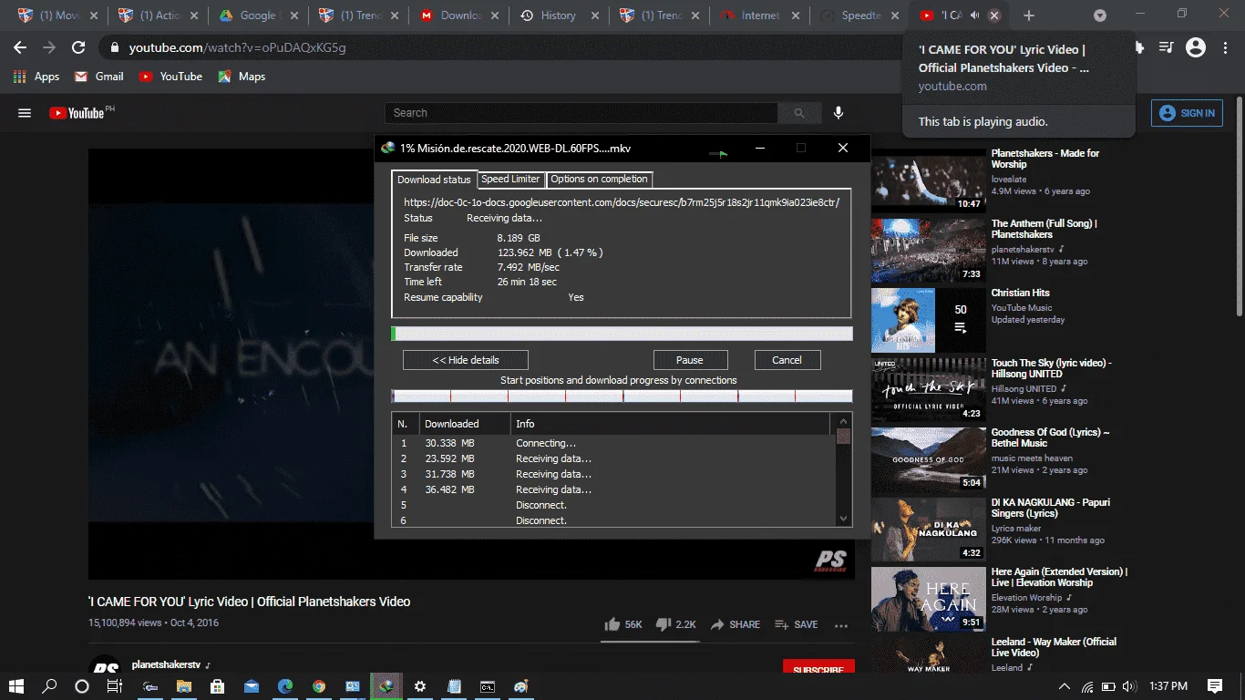Open a new Chrome tab
This screenshot has width=1245, height=700.
click(1029, 15)
